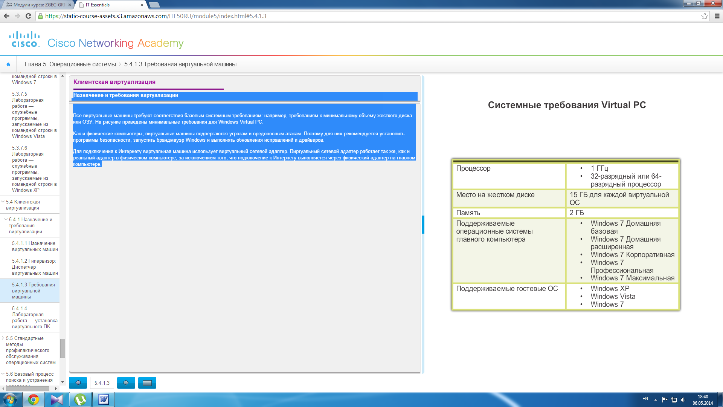Click breadcrumb 5.4.1.3 Требования виртуальной машины
The image size is (723, 407).
pos(180,64)
